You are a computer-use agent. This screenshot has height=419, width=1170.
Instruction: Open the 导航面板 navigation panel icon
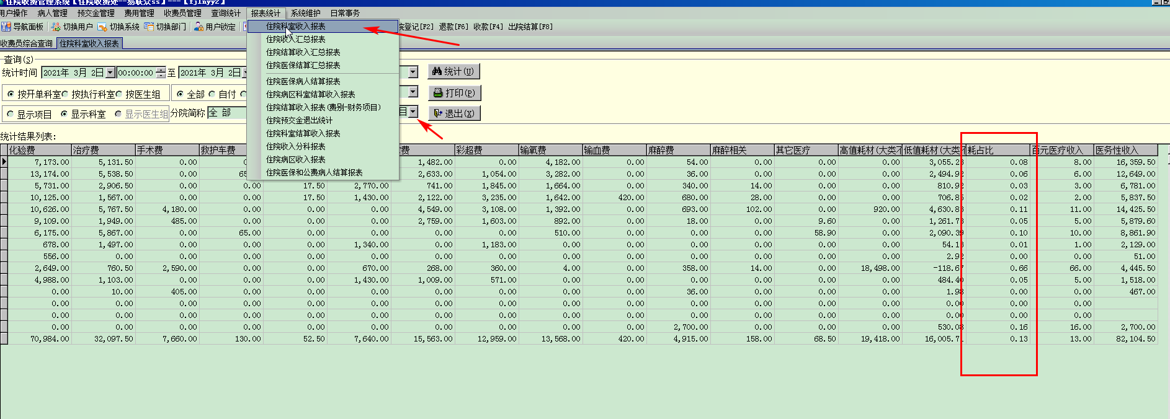tap(6, 27)
